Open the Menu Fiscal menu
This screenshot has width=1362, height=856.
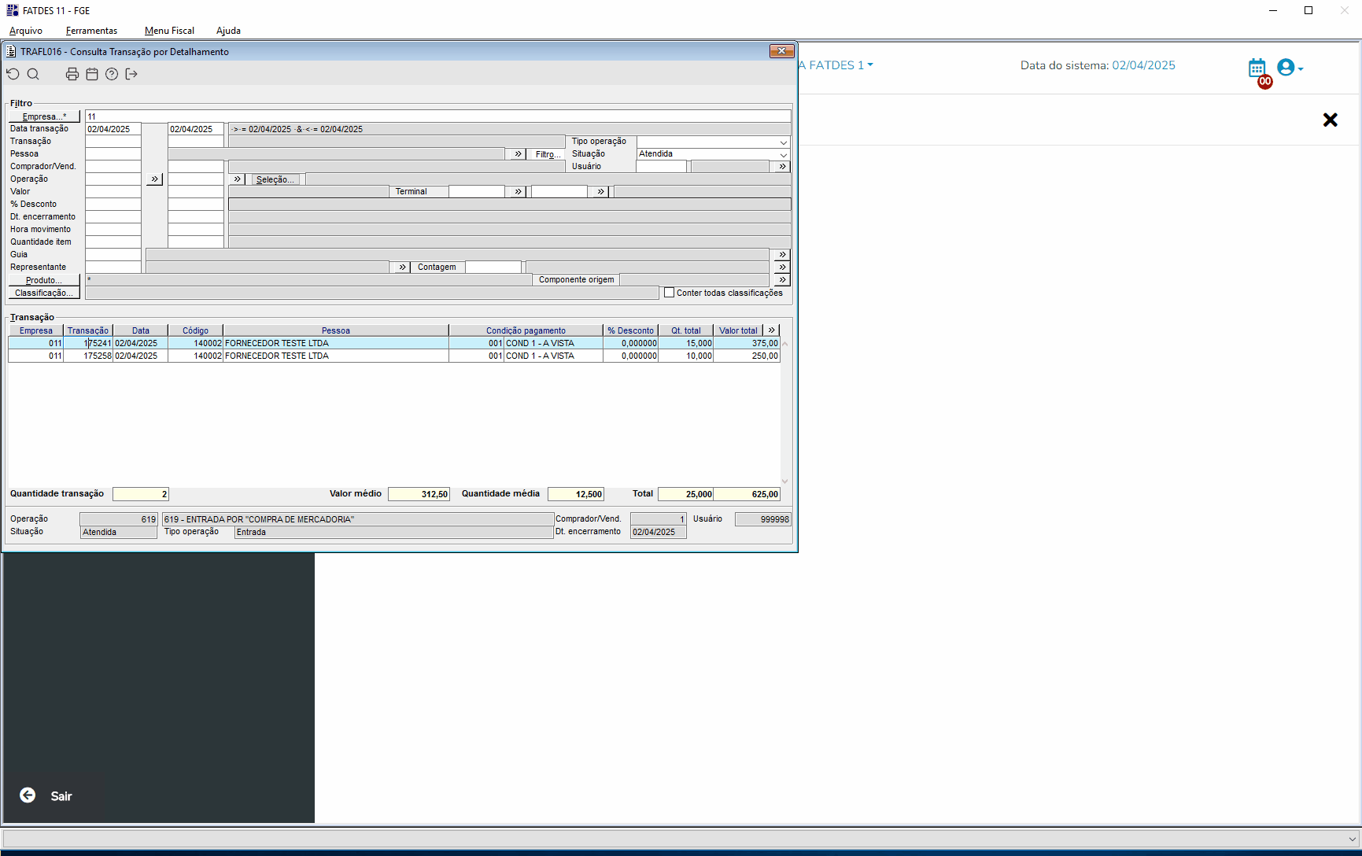tap(169, 31)
